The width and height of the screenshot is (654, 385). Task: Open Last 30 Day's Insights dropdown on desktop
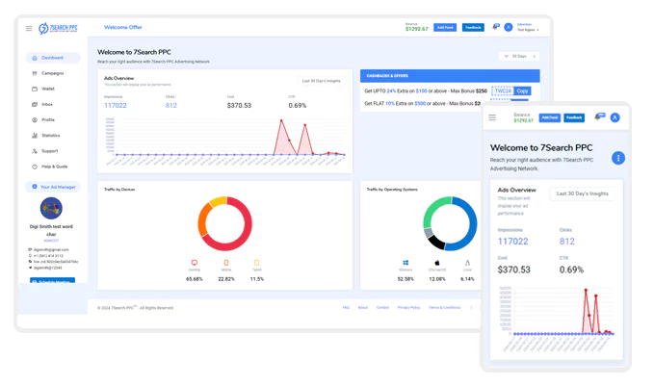(321, 81)
